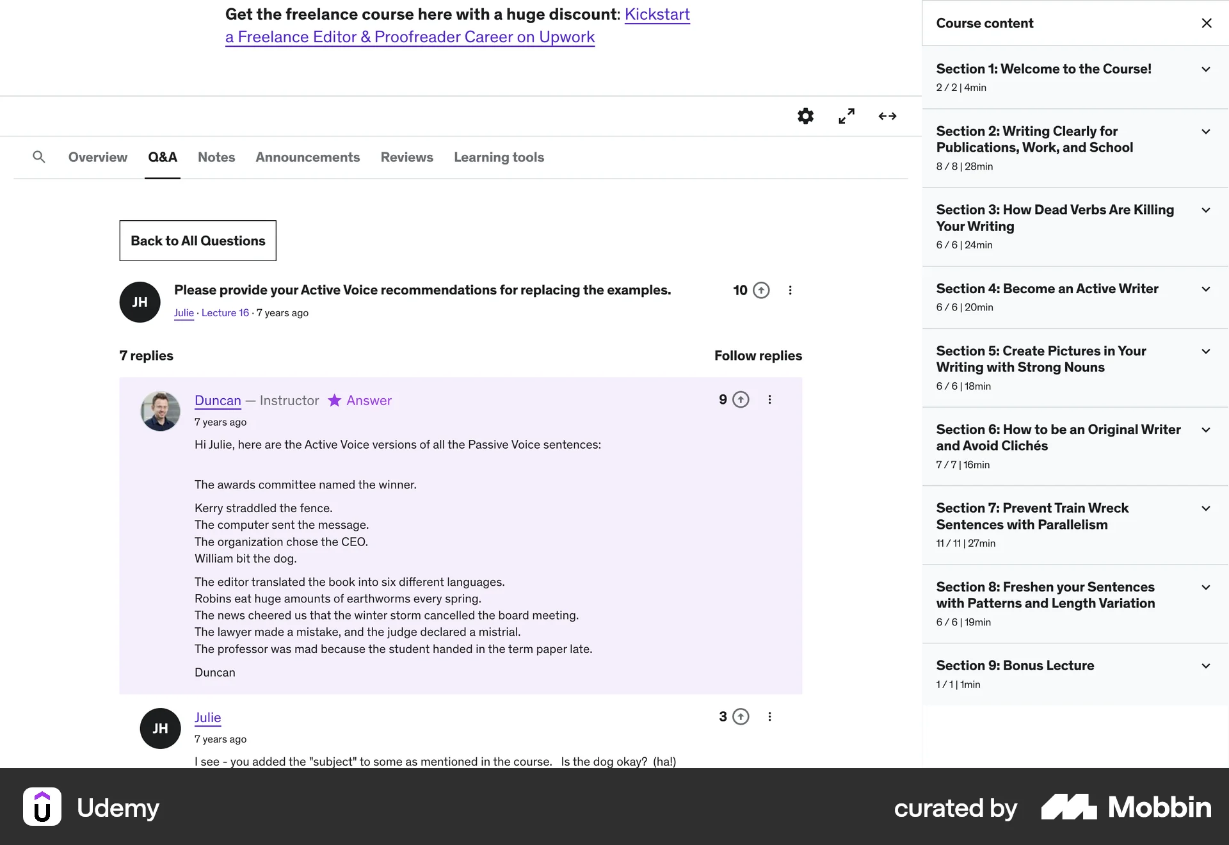Close the Course content sidebar

tap(1207, 22)
